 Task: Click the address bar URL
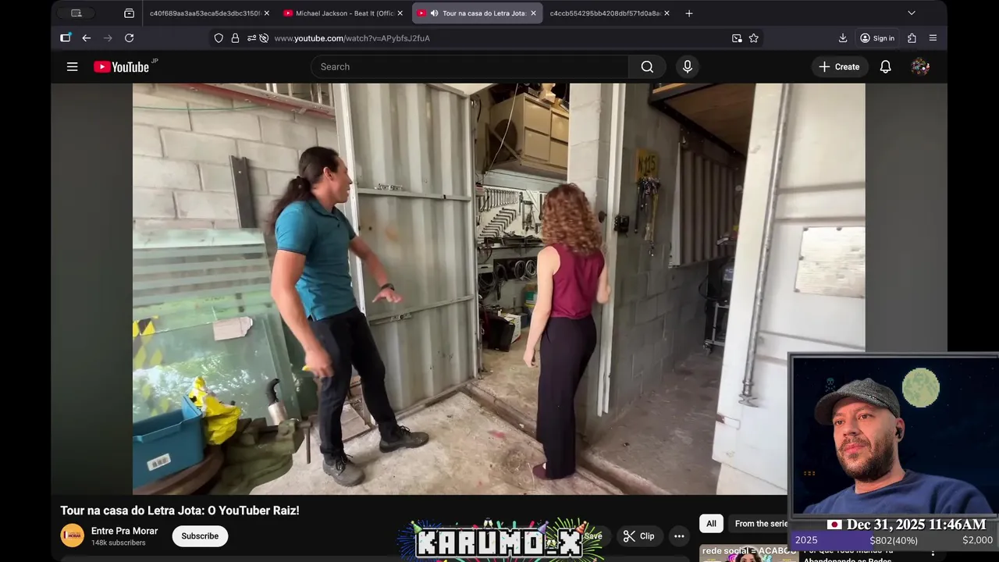(352, 38)
